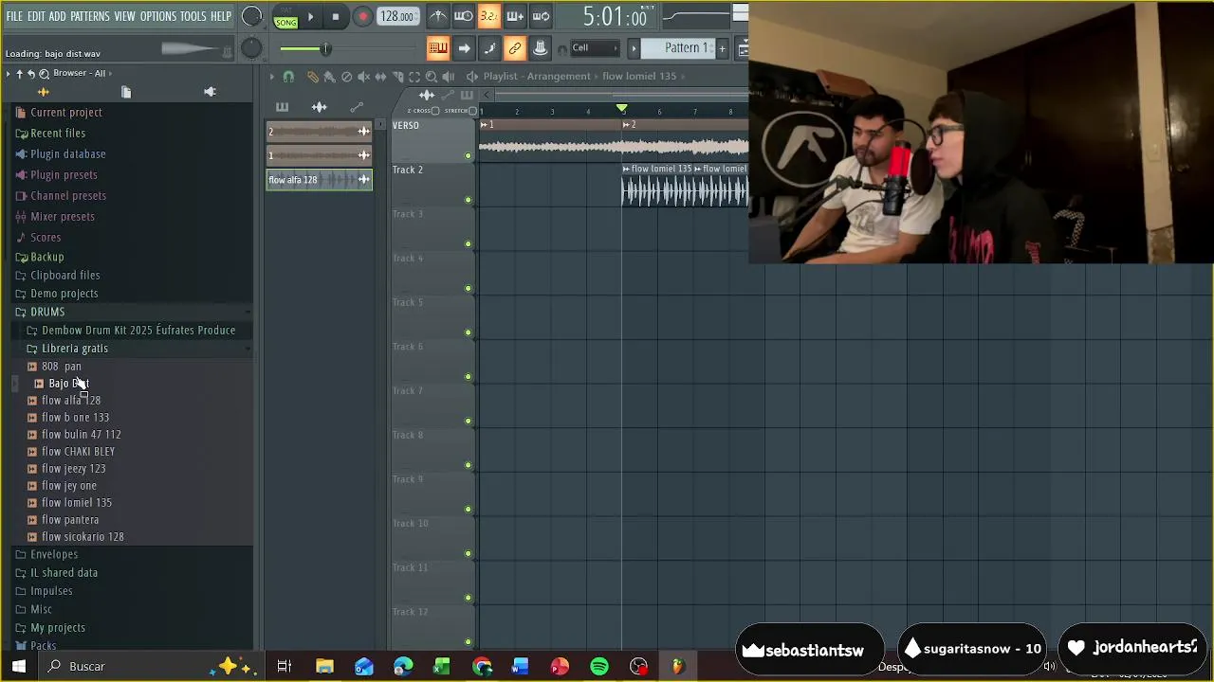Arm the red Record button

coord(362,17)
